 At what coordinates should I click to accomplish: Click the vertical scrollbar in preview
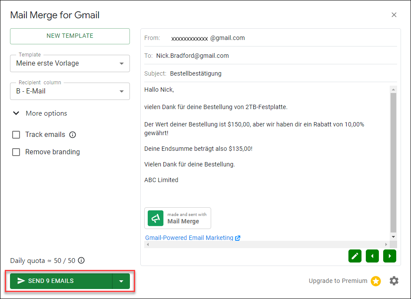pyautogui.click(x=393, y=163)
